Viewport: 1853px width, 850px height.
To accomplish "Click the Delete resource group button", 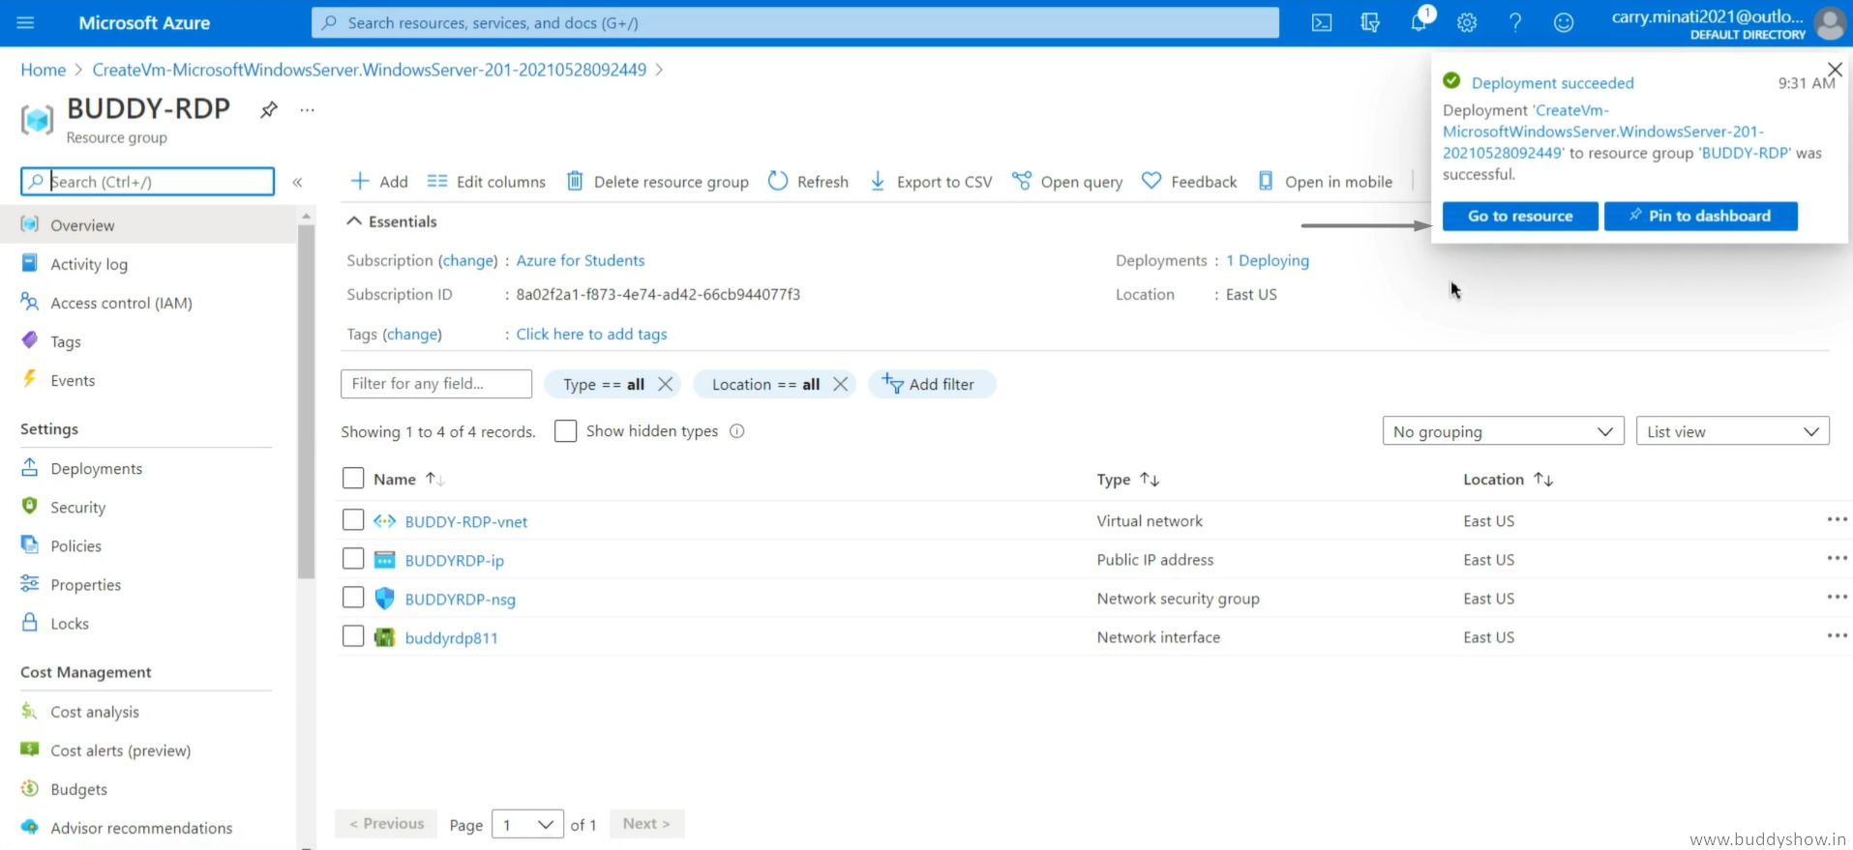I will [x=657, y=182].
